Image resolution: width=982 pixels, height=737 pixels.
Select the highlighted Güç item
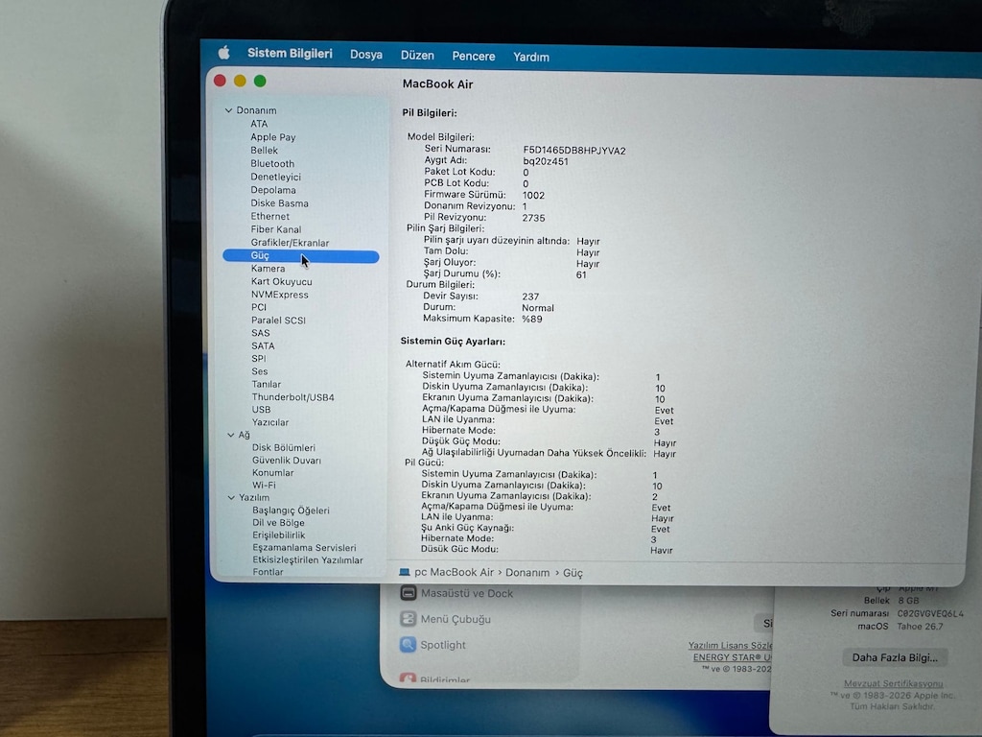(x=300, y=255)
